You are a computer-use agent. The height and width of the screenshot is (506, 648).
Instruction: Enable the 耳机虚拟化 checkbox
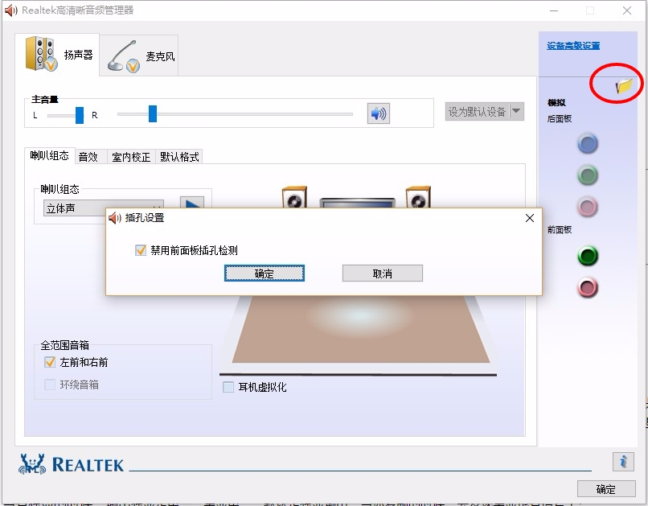tap(228, 388)
